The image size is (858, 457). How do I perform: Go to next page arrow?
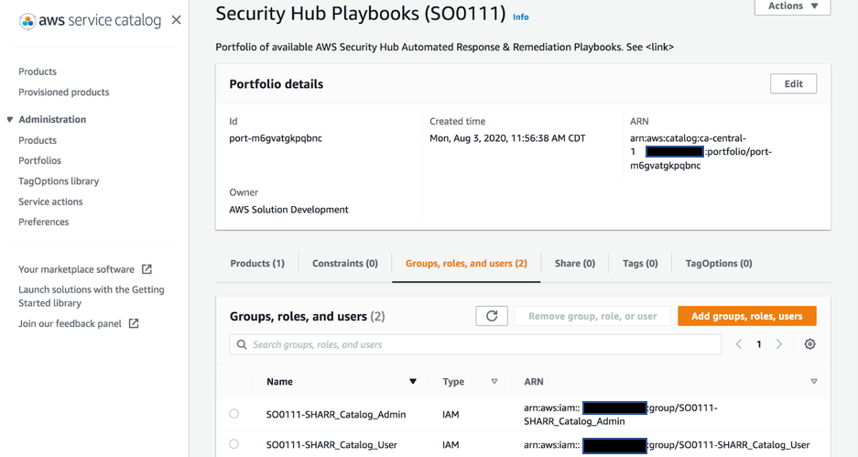click(779, 344)
